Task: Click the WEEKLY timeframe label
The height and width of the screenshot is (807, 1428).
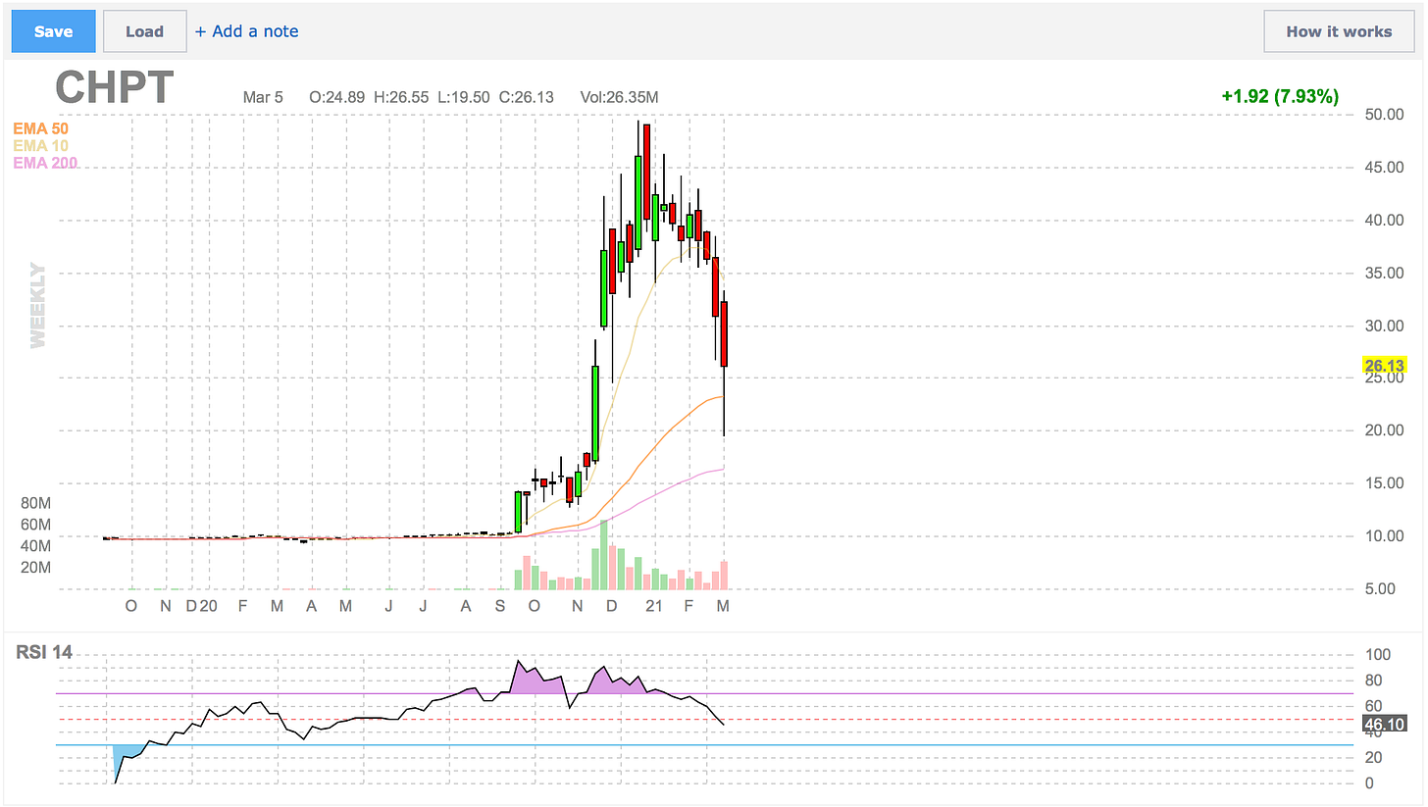Action: coord(38,304)
